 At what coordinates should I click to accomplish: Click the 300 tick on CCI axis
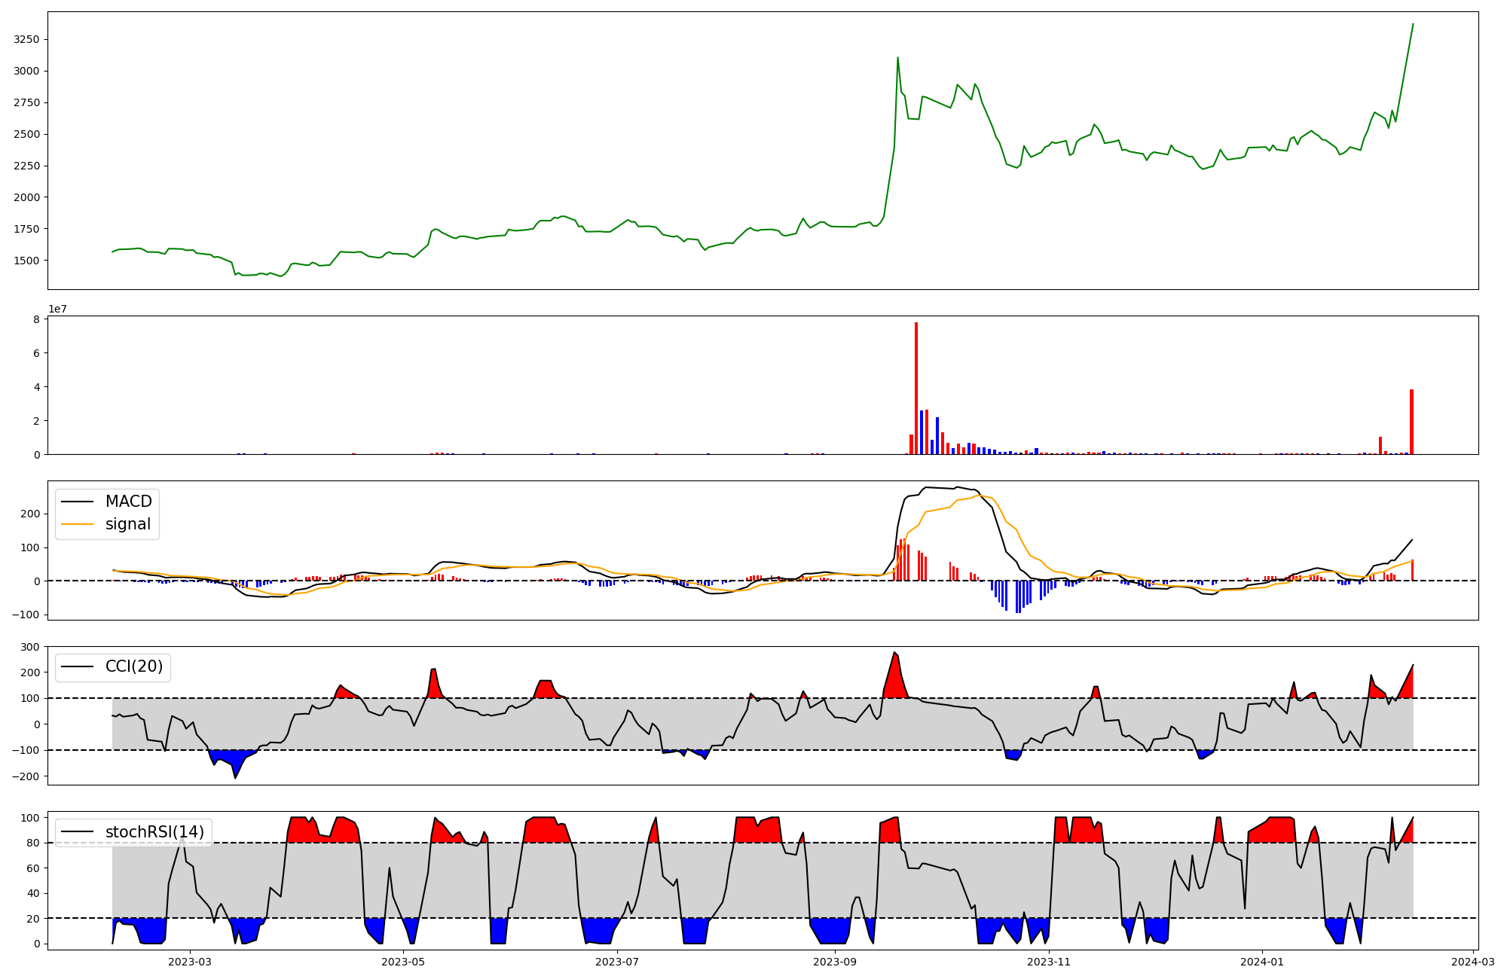30,647
